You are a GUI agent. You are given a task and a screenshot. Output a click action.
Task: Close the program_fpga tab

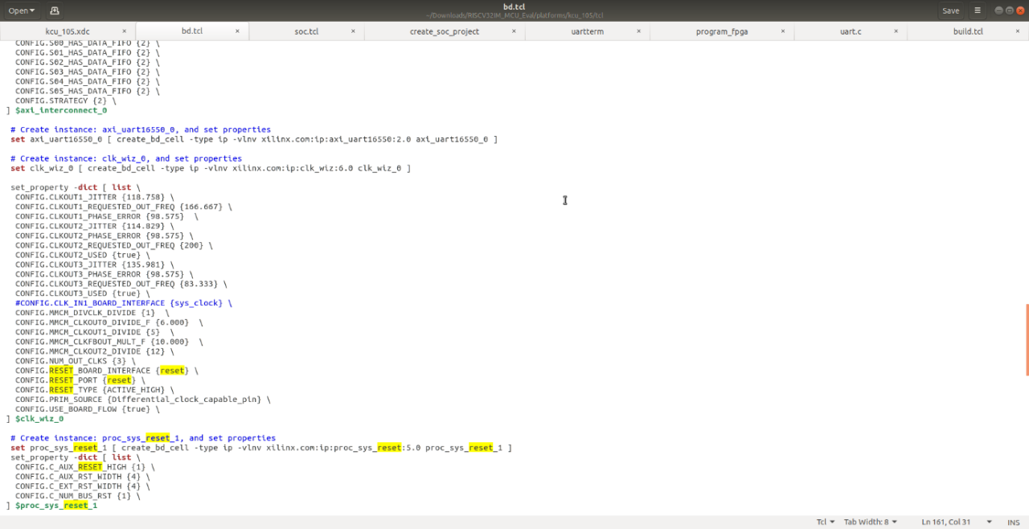tap(783, 31)
